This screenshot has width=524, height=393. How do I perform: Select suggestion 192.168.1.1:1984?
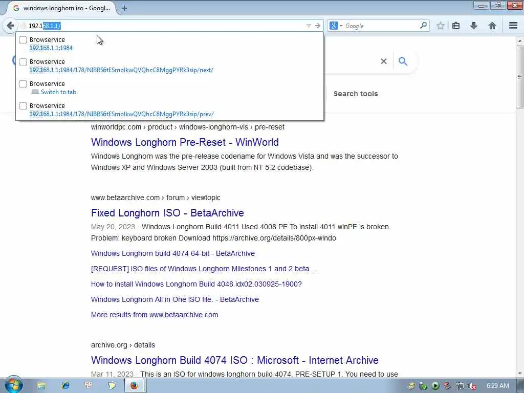click(x=169, y=43)
